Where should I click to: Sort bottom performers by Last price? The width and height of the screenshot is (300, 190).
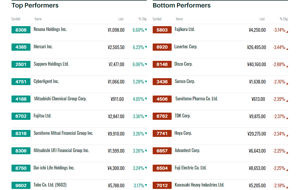click(x=262, y=19)
